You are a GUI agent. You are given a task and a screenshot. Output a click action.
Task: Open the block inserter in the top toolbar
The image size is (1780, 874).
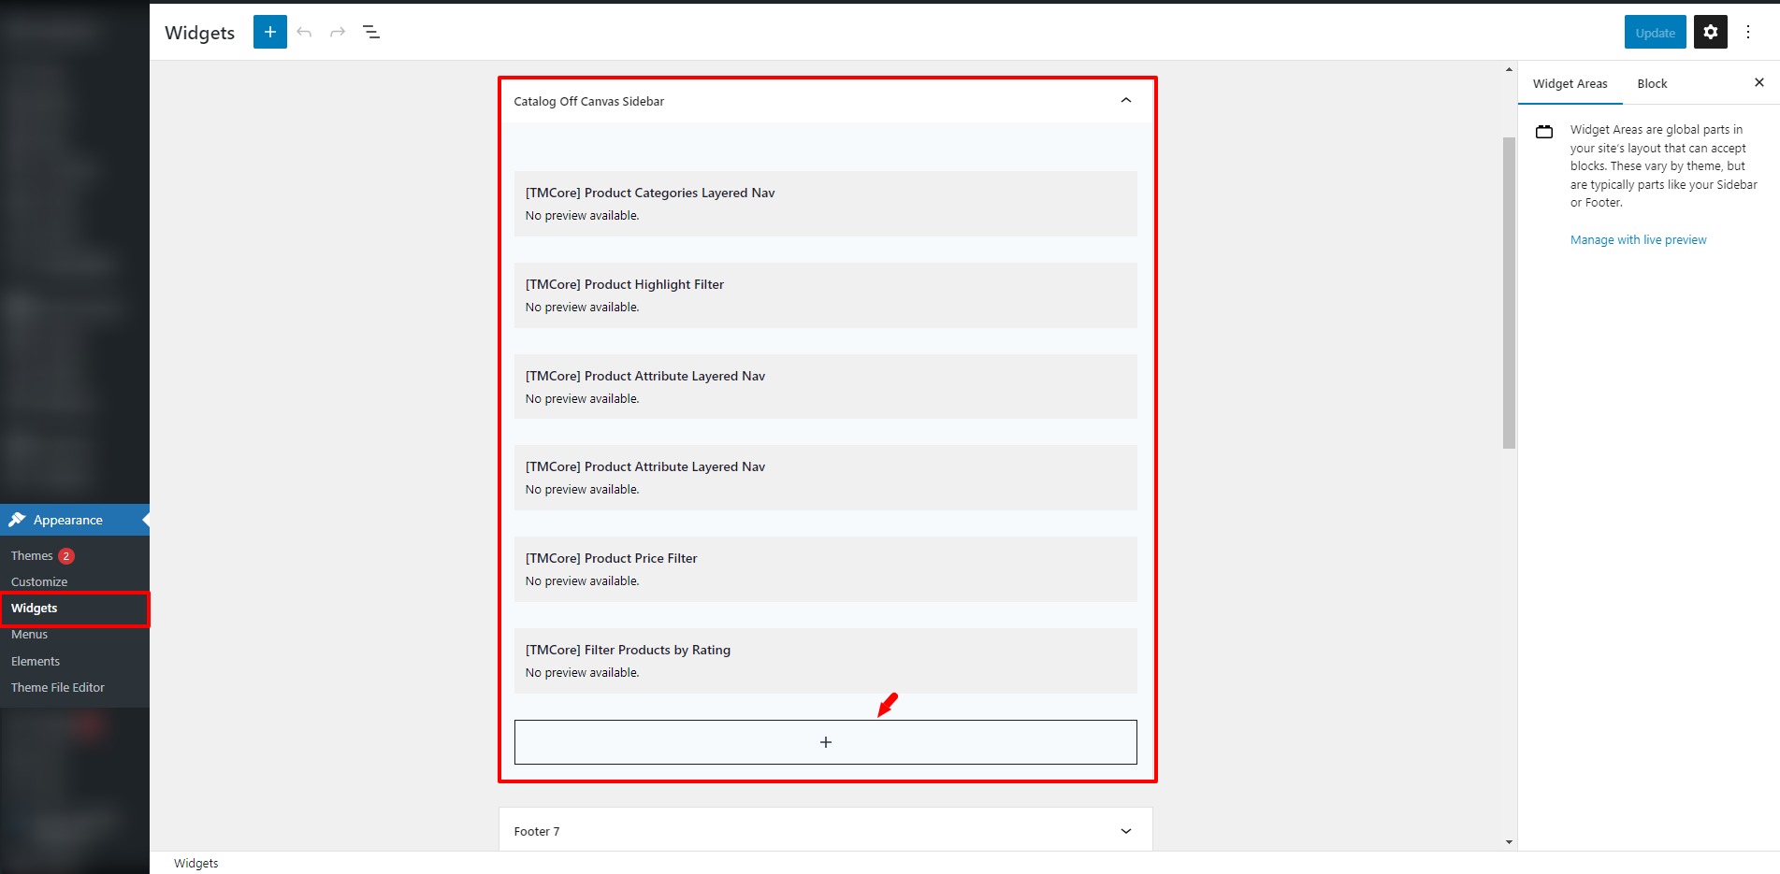click(x=269, y=31)
